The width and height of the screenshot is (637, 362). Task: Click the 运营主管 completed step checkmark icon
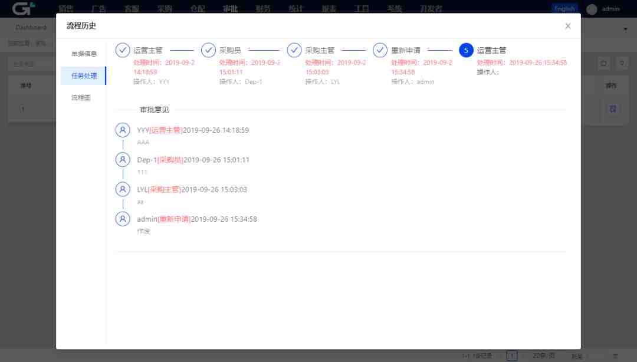point(122,50)
